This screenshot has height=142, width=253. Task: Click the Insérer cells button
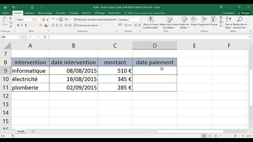(x=194, y=22)
